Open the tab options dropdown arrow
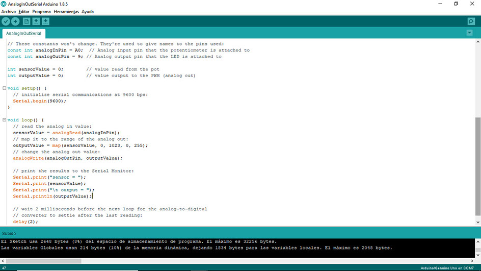Screen dimensions: 481x271 click(x=469, y=33)
